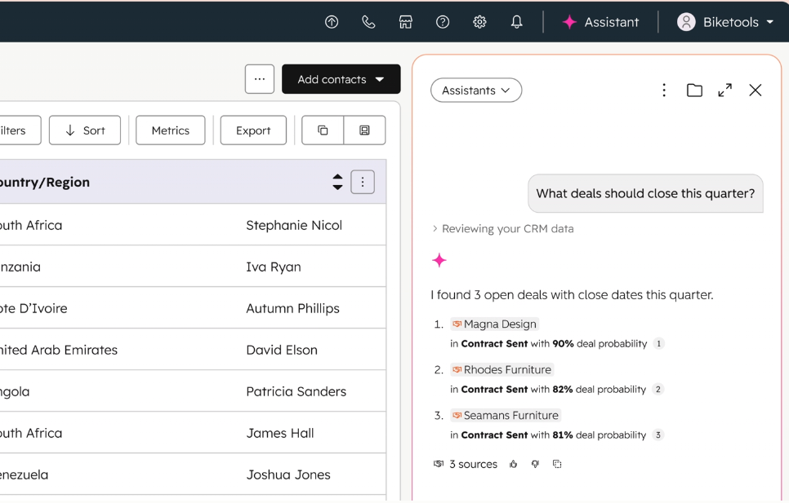Viewport: 789px width, 503px height.
Task: Click the Sort button
Action: click(x=85, y=130)
